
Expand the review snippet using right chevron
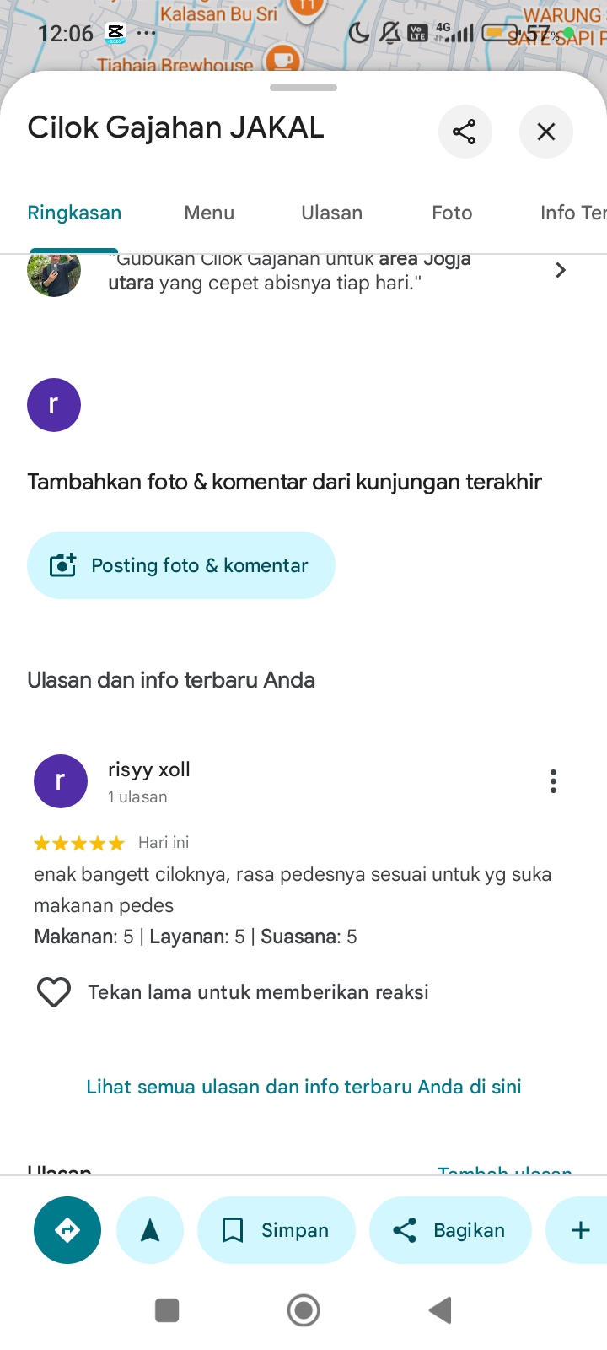pos(561,270)
